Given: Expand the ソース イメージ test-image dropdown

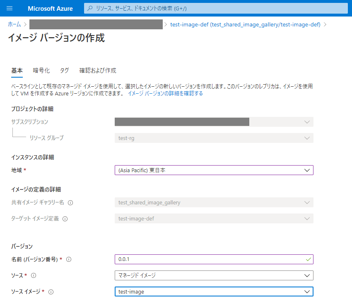Looking at the screenshot, I should 214,292.
